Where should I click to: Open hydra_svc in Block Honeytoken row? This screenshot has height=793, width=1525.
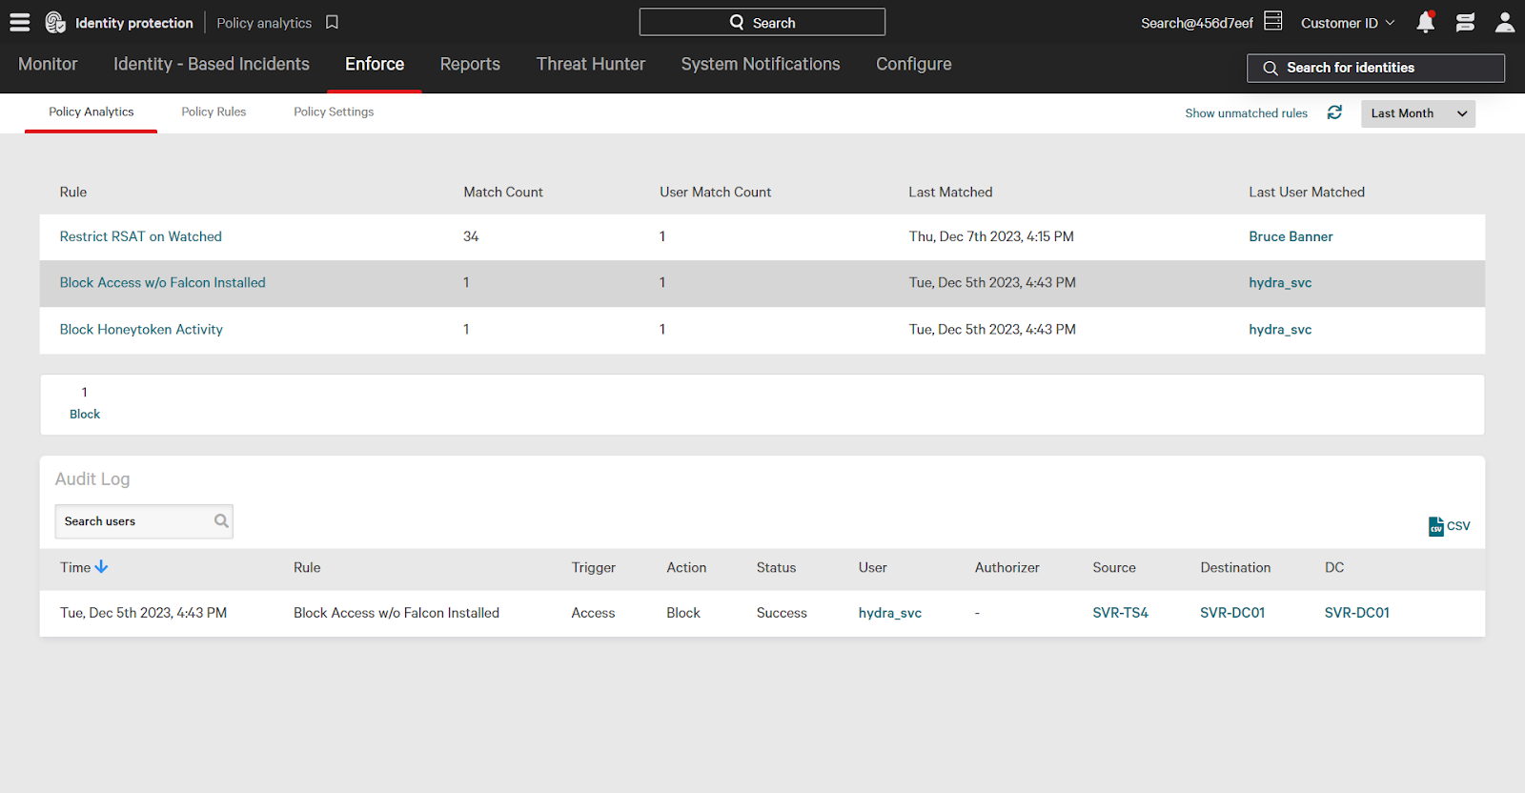pos(1280,330)
